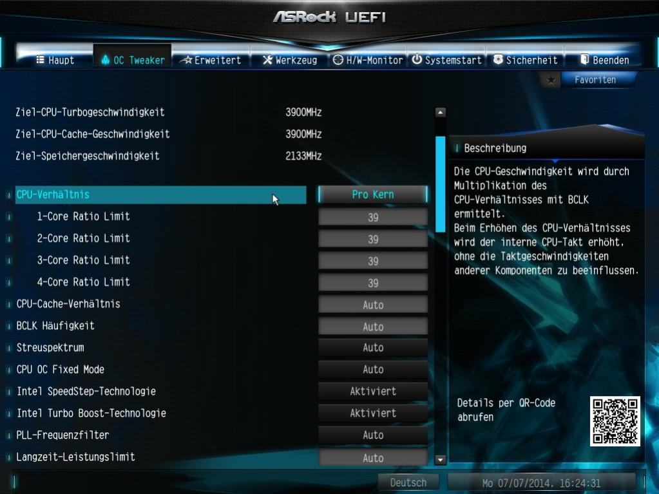This screenshot has width=659, height=494.
Task: Open PLL-Frequenzfilter Auto dropdown
Action: [x=373, y=435]
